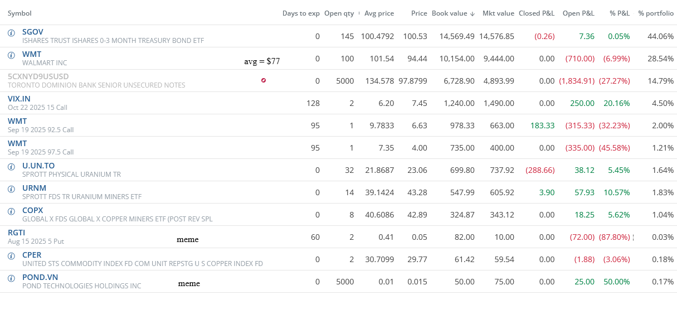Screen dimensions: 677x319
Task: Open info icon for SGOV row
Action: [x=11, y=33]
